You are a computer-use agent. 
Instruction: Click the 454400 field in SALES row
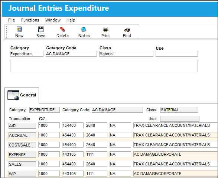(x=73, y=164)
